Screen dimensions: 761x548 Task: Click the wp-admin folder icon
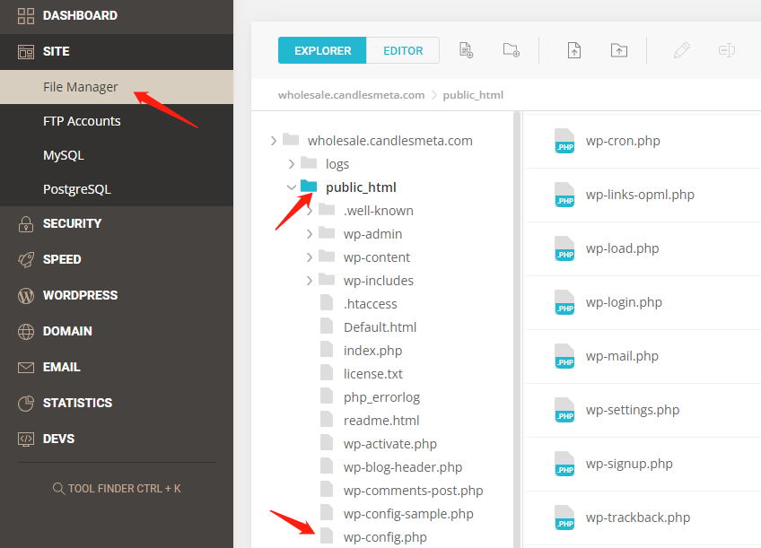pyautogui.click(x=327, y=233)
